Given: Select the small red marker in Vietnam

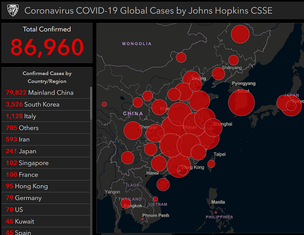Looking at the screenshot, I should click(156, 199).
